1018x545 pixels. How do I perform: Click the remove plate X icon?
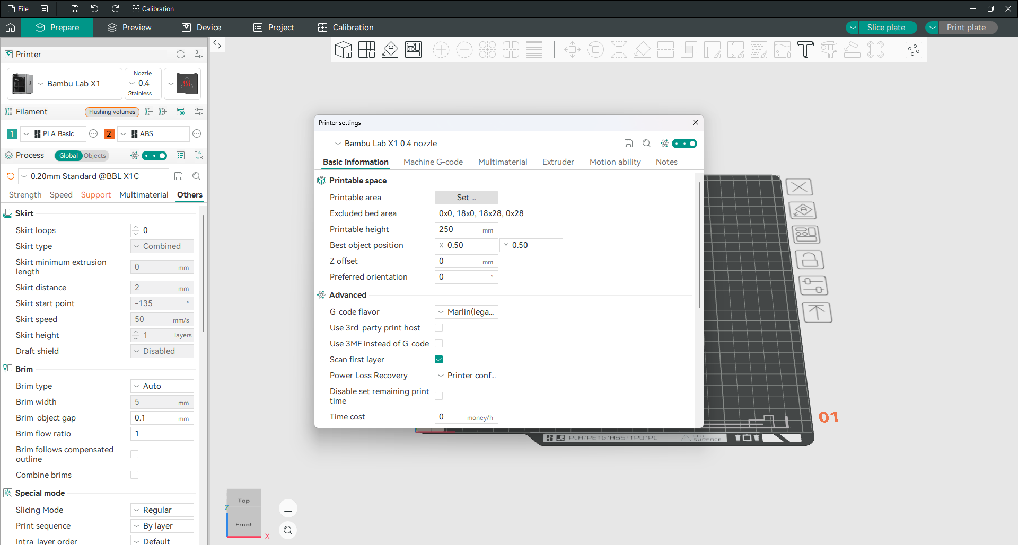click(799, 187)
